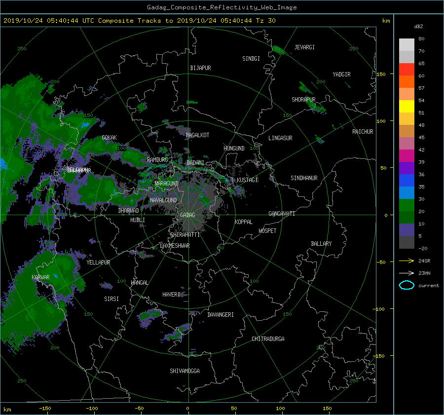Screen dimensions: 444x415
Task: Click the GANGAVATI city label
Action: coord(282,214)
